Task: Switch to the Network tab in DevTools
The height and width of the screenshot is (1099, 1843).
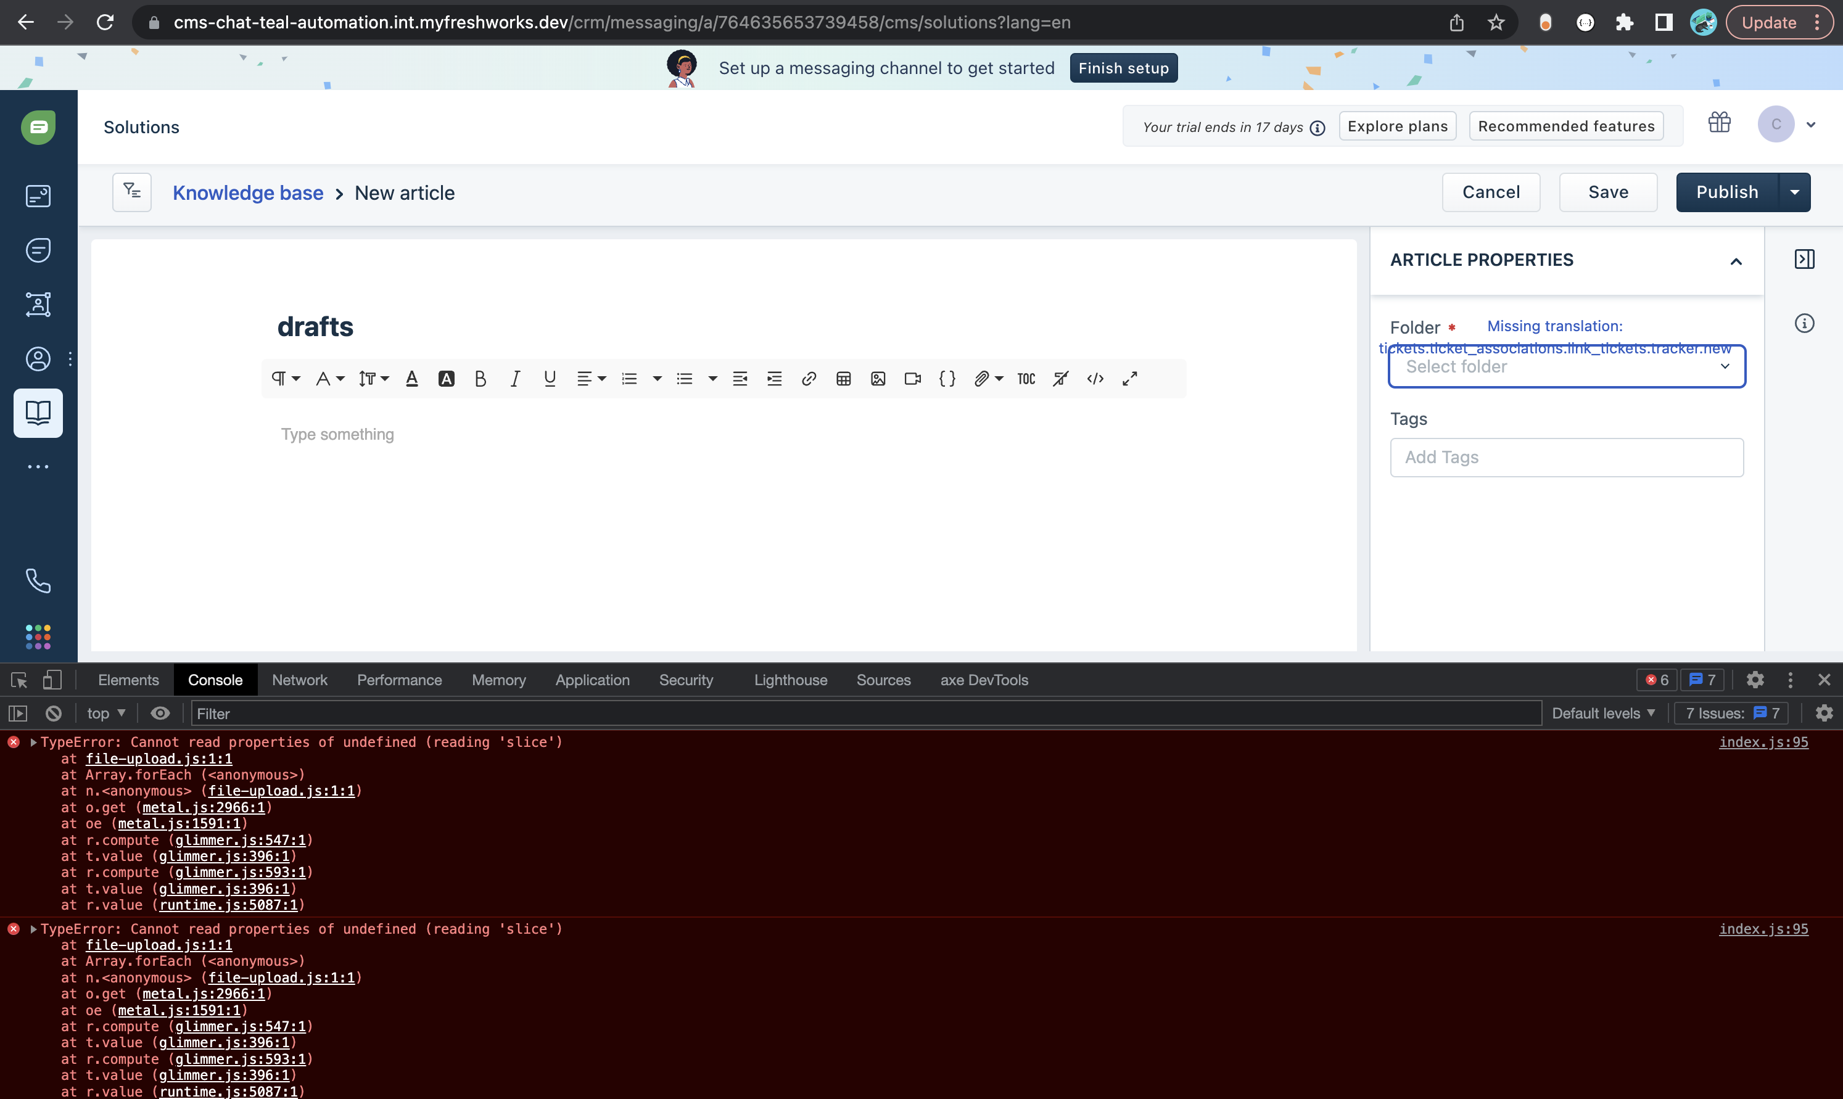Action: point(299,680)
